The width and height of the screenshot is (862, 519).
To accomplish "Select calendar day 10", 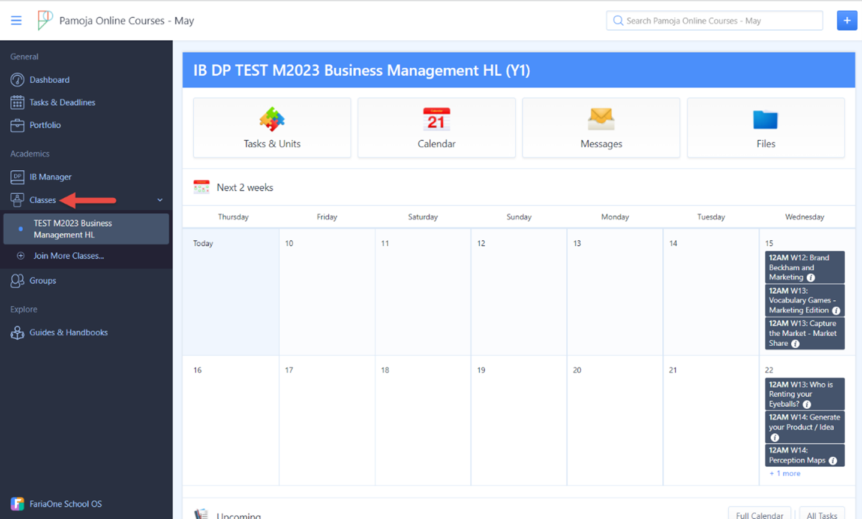I will point(327,292).
